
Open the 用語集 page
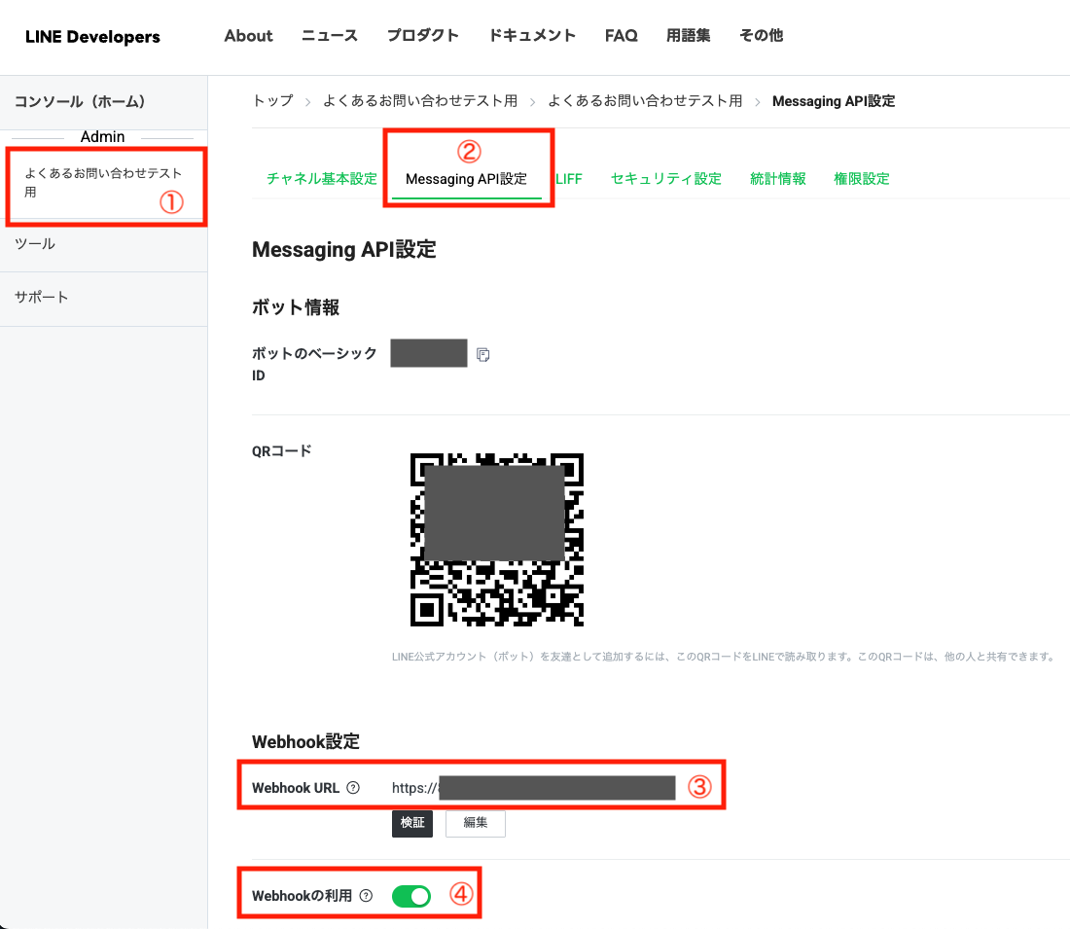689,35
